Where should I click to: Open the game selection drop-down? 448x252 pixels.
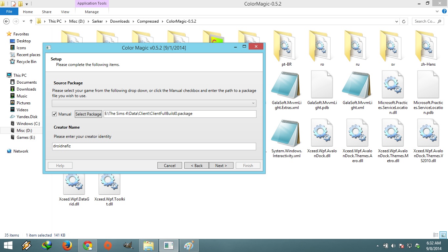(154, 103)
